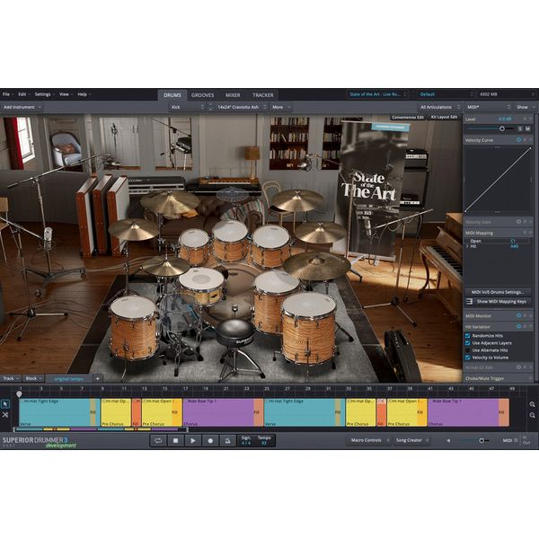Add a new song track with plus
Screen dimensions: 539x539
coord(98,378)
